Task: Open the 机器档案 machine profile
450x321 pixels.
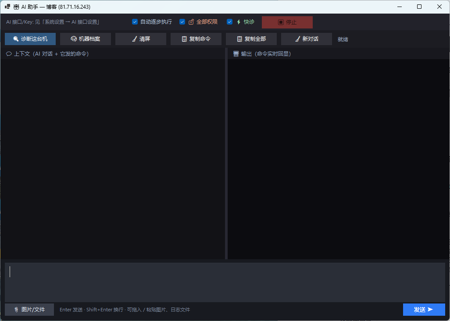Action: pos(86,39)
